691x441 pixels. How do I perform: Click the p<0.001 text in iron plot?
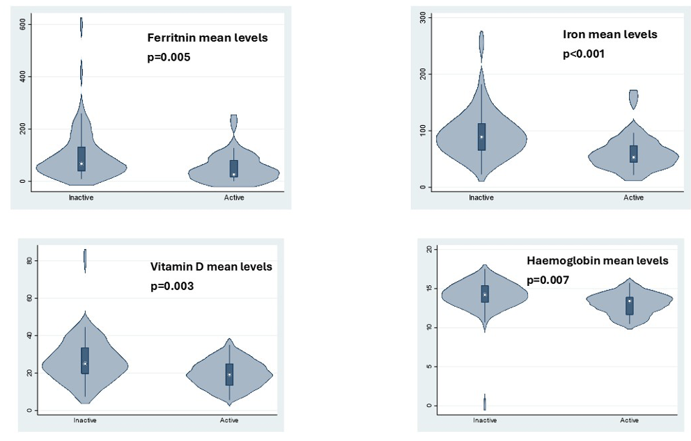584,54
